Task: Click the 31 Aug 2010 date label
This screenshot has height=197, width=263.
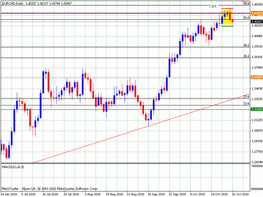Action: pos(135,194)
